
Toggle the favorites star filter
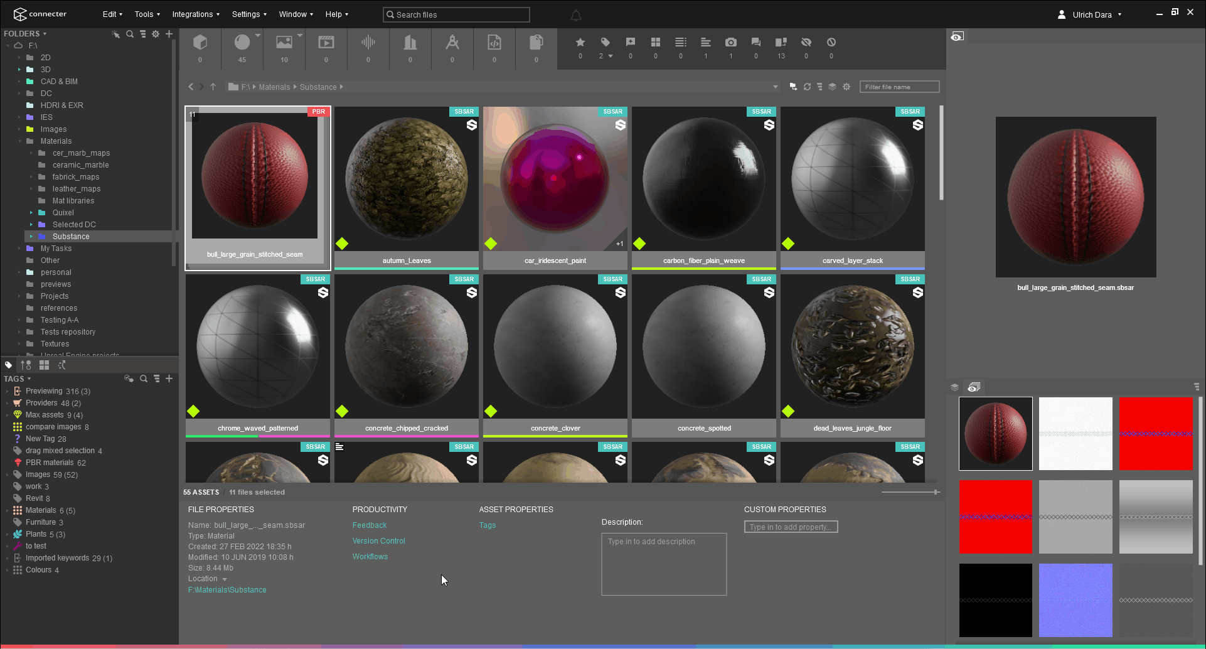coord(580,42)
